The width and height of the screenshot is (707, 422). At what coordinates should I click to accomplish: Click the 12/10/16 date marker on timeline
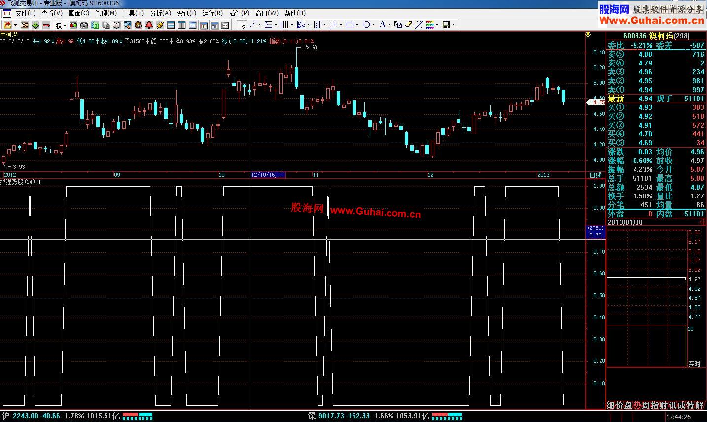pyautogui.click(x=268, y=175)
